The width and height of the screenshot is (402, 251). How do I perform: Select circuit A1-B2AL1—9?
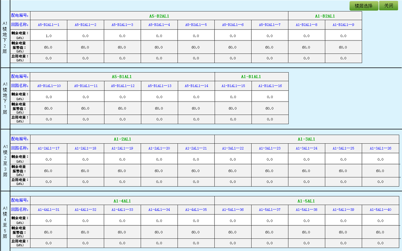pyautogui.click(x=343, y=25)
